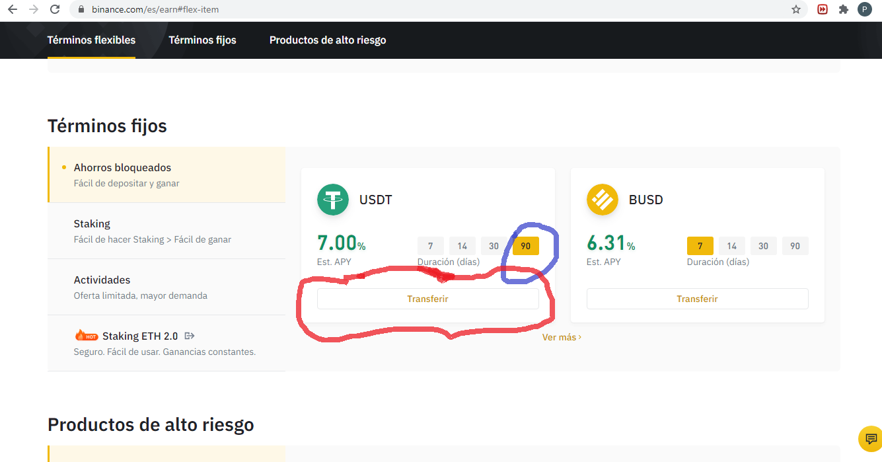This screenshot has height=462, width=882.
Task: Open the extensions puzzle icon
Action: (x=843, y=9)
